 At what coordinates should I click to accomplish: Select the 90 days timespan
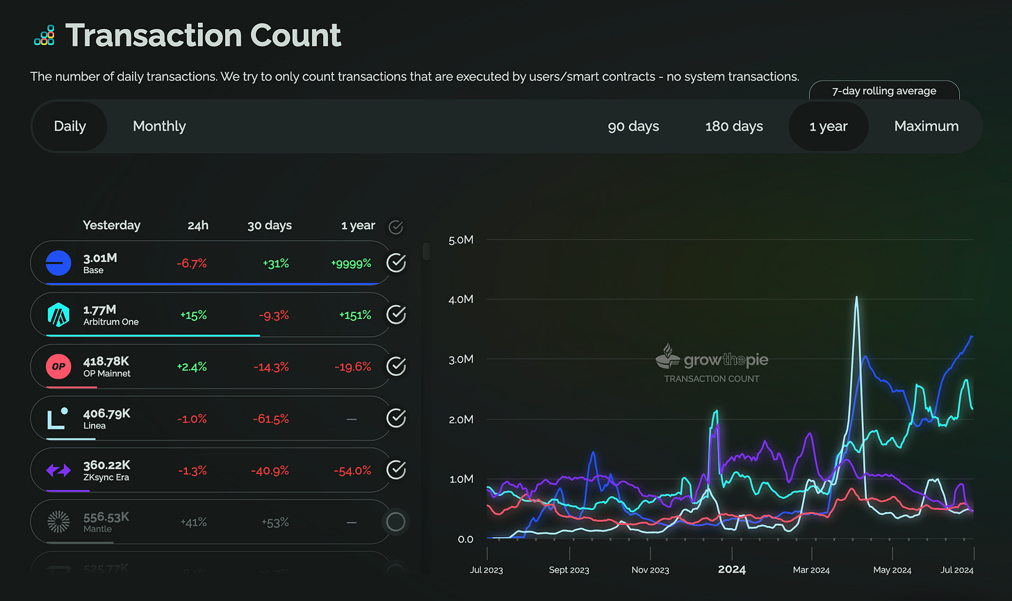pyautogui.click(x=633, y=126)
